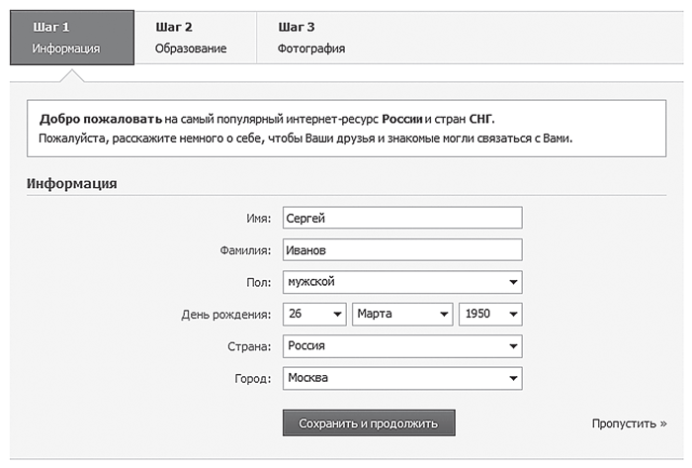This screenshot has height=468, width=692.
Task: Open the Пол dropdown showing мужской
Action: coord(402,282)
